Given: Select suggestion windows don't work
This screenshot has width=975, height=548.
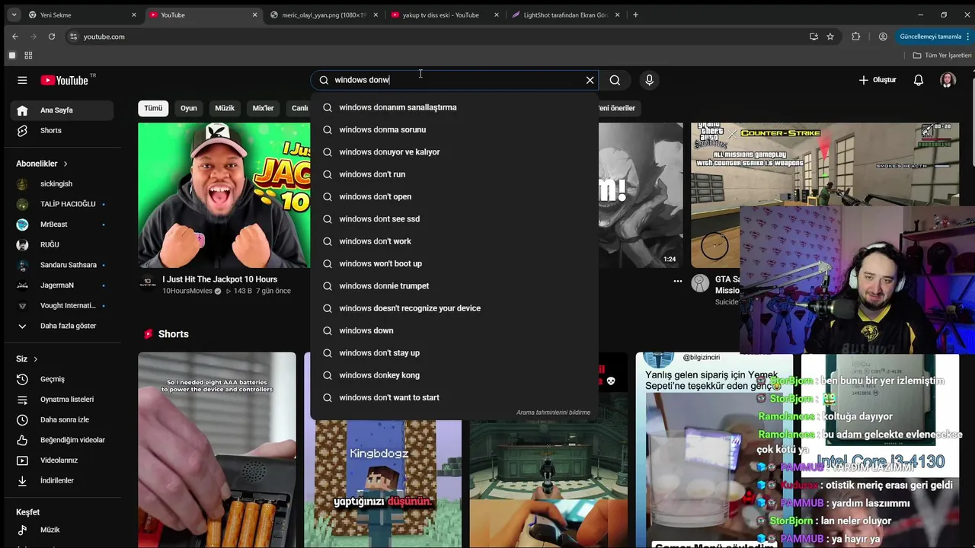Looking at the screenshot, I should click(x=454, y=241).
